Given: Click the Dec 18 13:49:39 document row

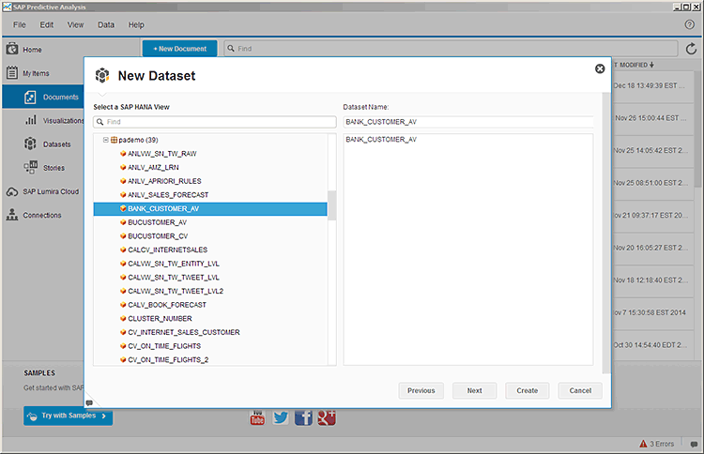Looking at the screenshot, I should (x=652, y=85).
